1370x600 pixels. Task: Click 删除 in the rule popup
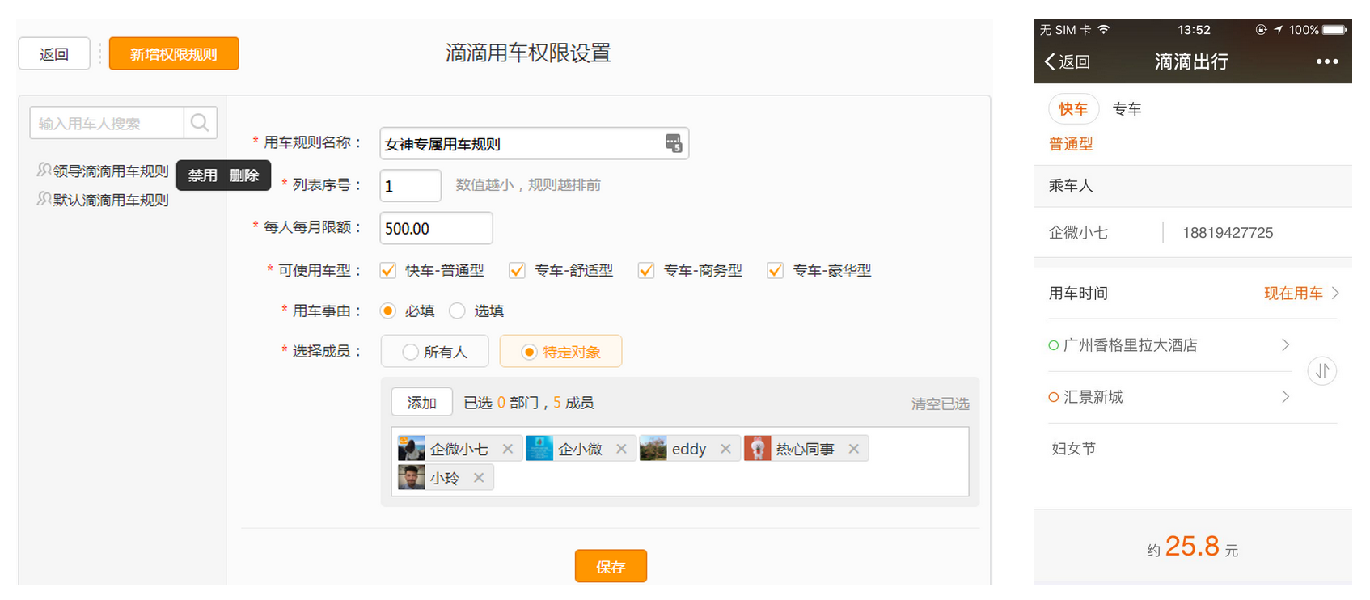244,175
